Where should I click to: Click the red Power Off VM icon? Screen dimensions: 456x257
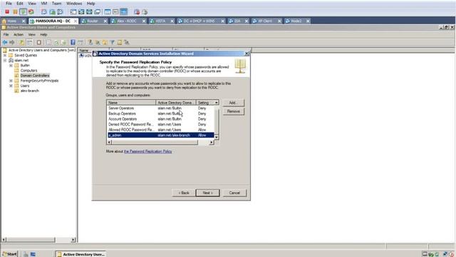coord(7,12)
